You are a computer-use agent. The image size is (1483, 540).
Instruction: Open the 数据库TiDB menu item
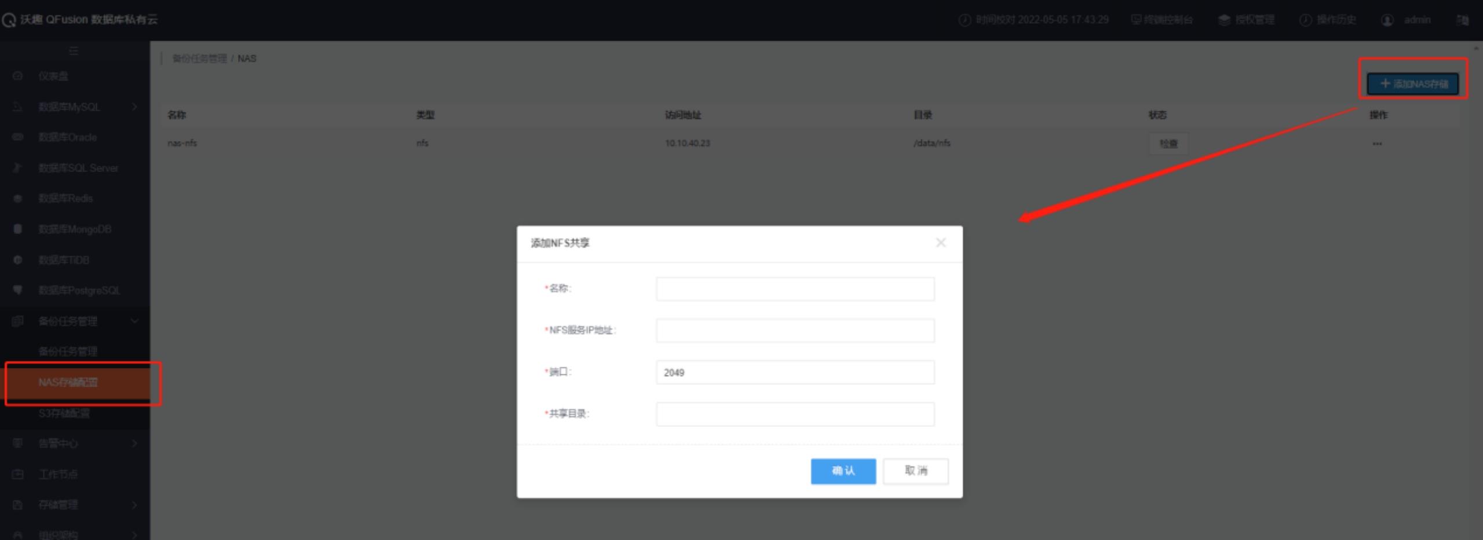[x=64, y=260]
